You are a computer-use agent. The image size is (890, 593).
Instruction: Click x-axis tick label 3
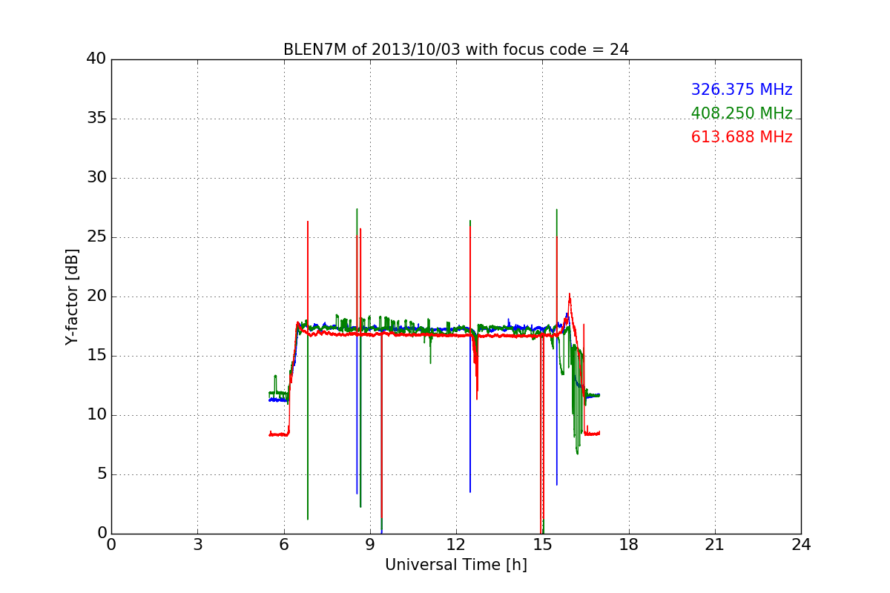197,545
